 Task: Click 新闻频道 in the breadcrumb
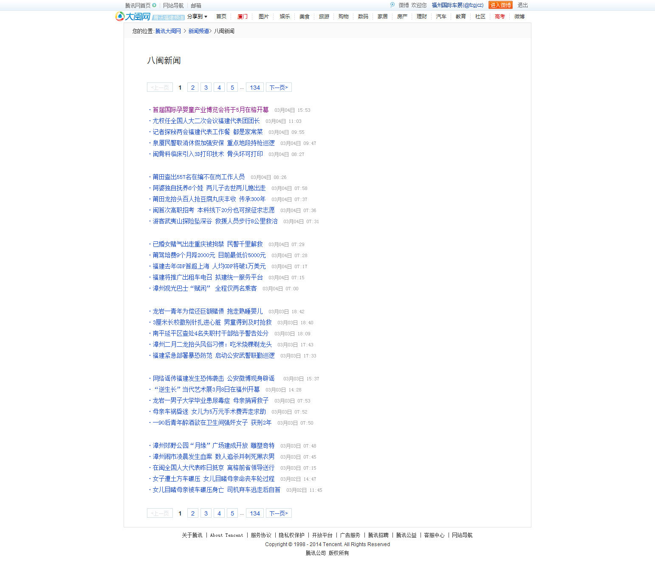pyautogui.click(x=198, y=31)
